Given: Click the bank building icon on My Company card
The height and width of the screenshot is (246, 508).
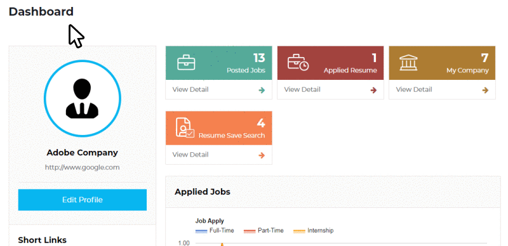Looking at the screenshot, I should point(408,63).
